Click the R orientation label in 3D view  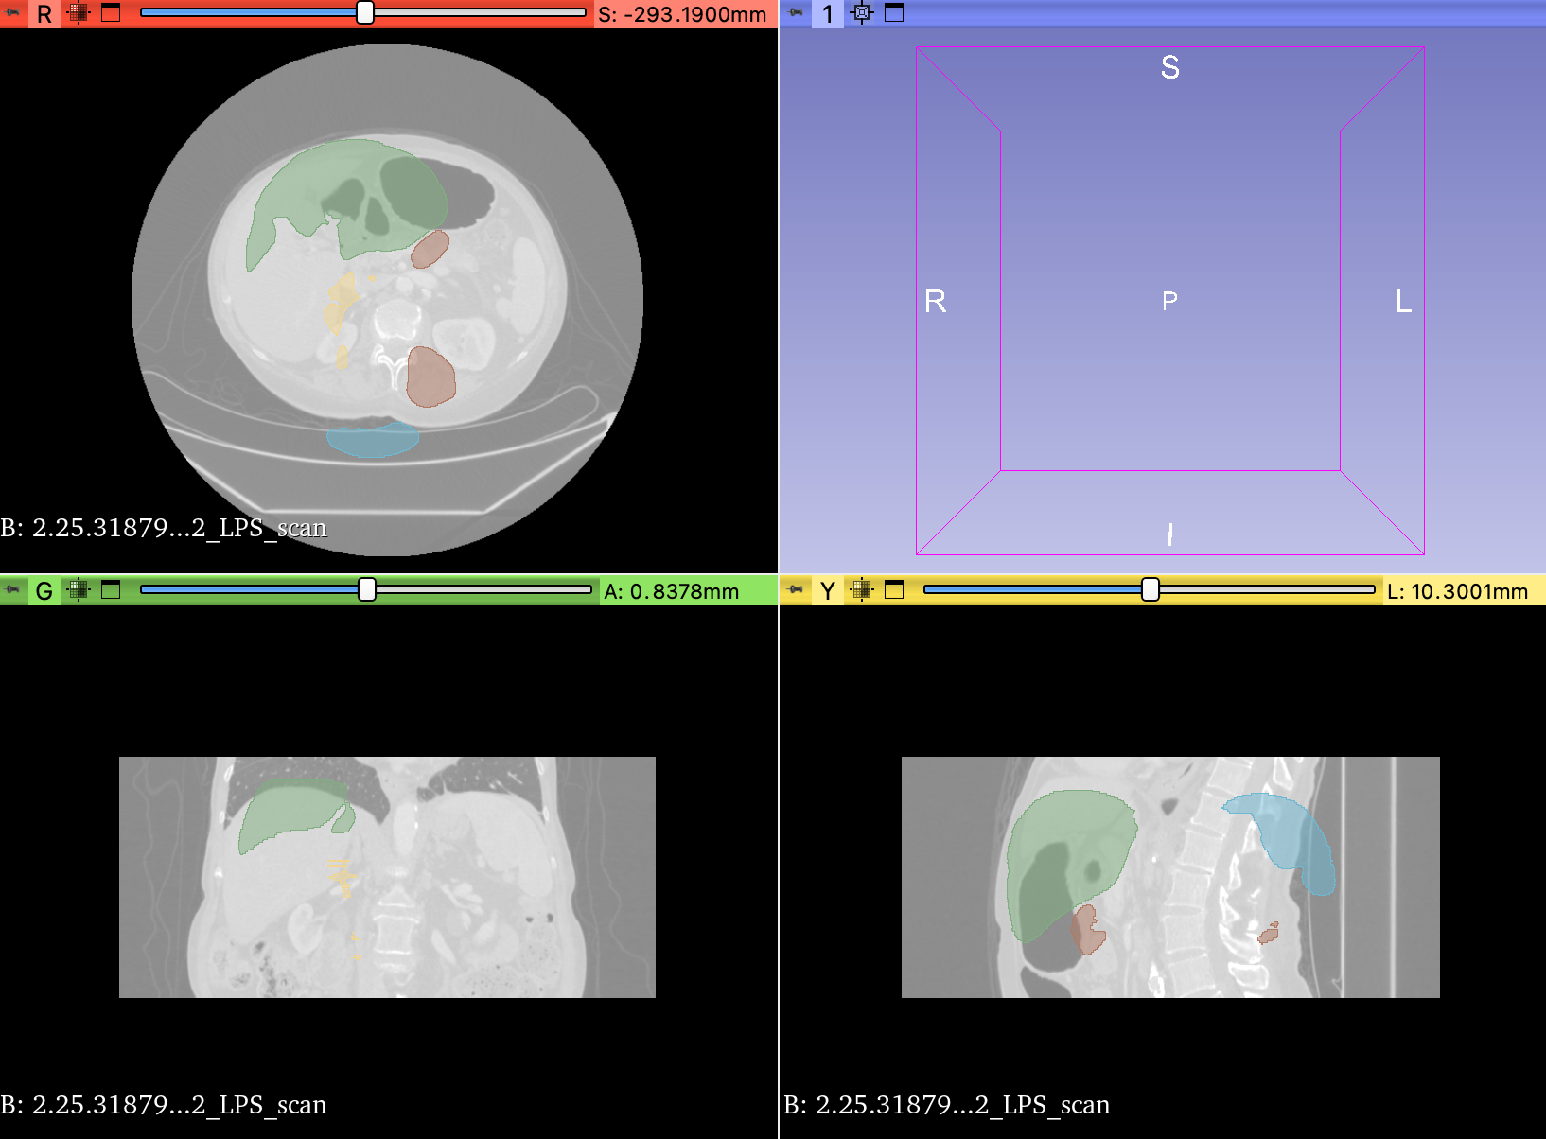936,301
